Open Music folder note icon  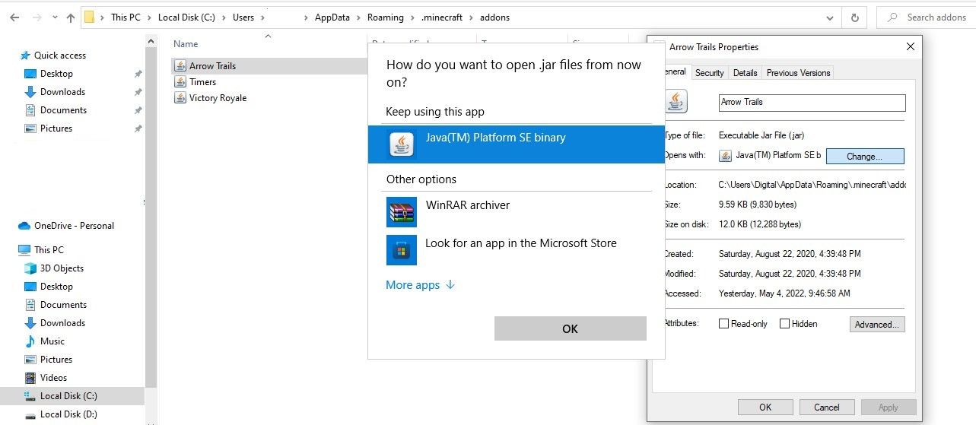[x=30, y=341]
